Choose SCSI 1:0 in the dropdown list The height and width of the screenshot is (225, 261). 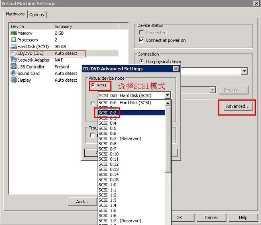pos(131,185)
